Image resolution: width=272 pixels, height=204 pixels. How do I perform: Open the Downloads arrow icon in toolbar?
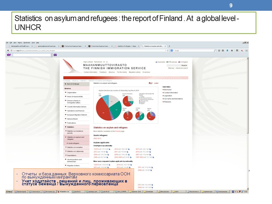tap(227, 50)
